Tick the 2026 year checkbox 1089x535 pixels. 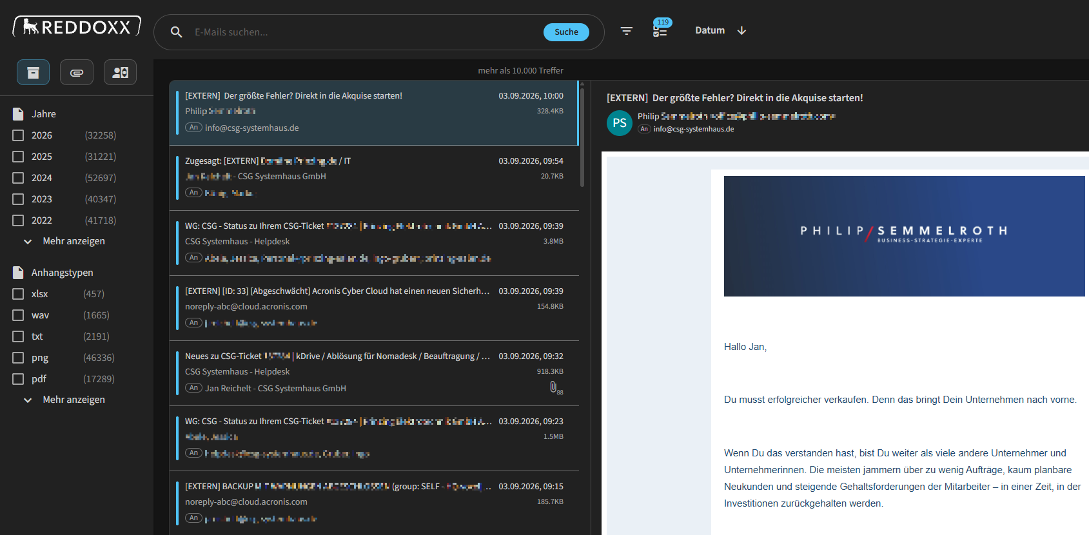click(18, 135)
